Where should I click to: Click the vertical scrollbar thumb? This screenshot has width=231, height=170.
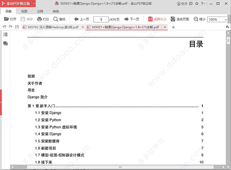tap(228, 40)
